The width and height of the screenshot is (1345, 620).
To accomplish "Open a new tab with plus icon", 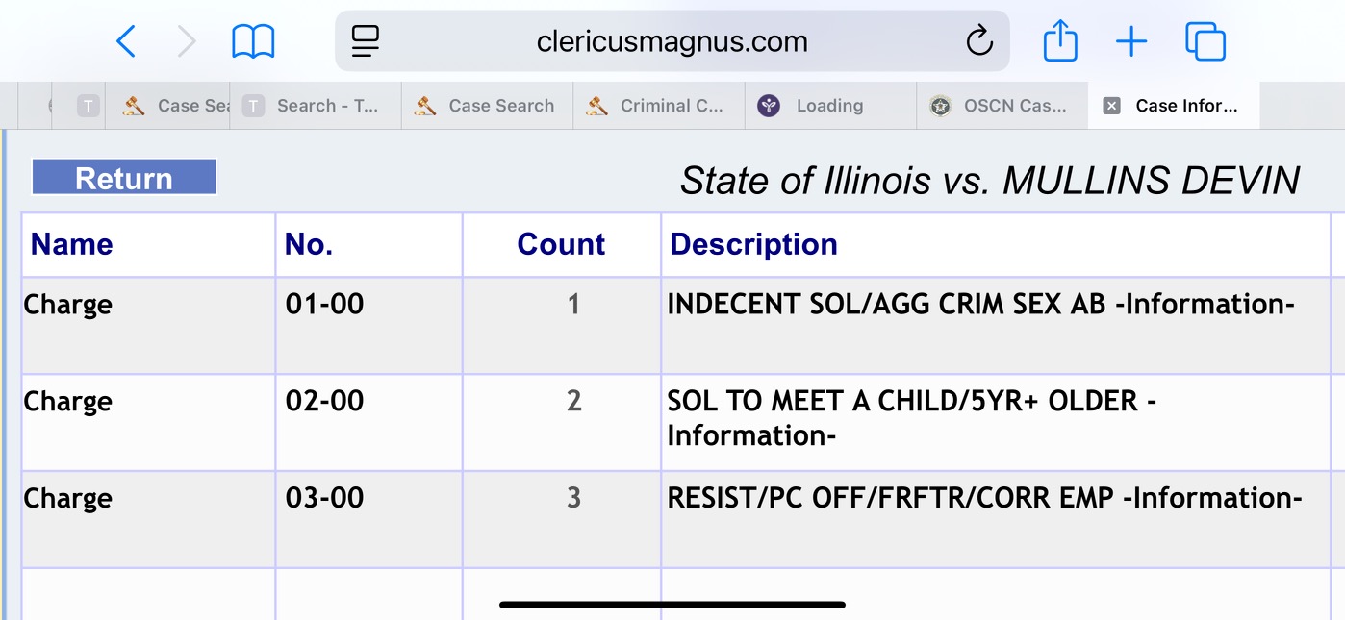I will pos(1131,41).
